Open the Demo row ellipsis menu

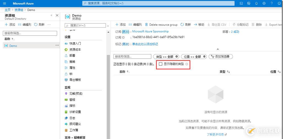tap(57, 45)
